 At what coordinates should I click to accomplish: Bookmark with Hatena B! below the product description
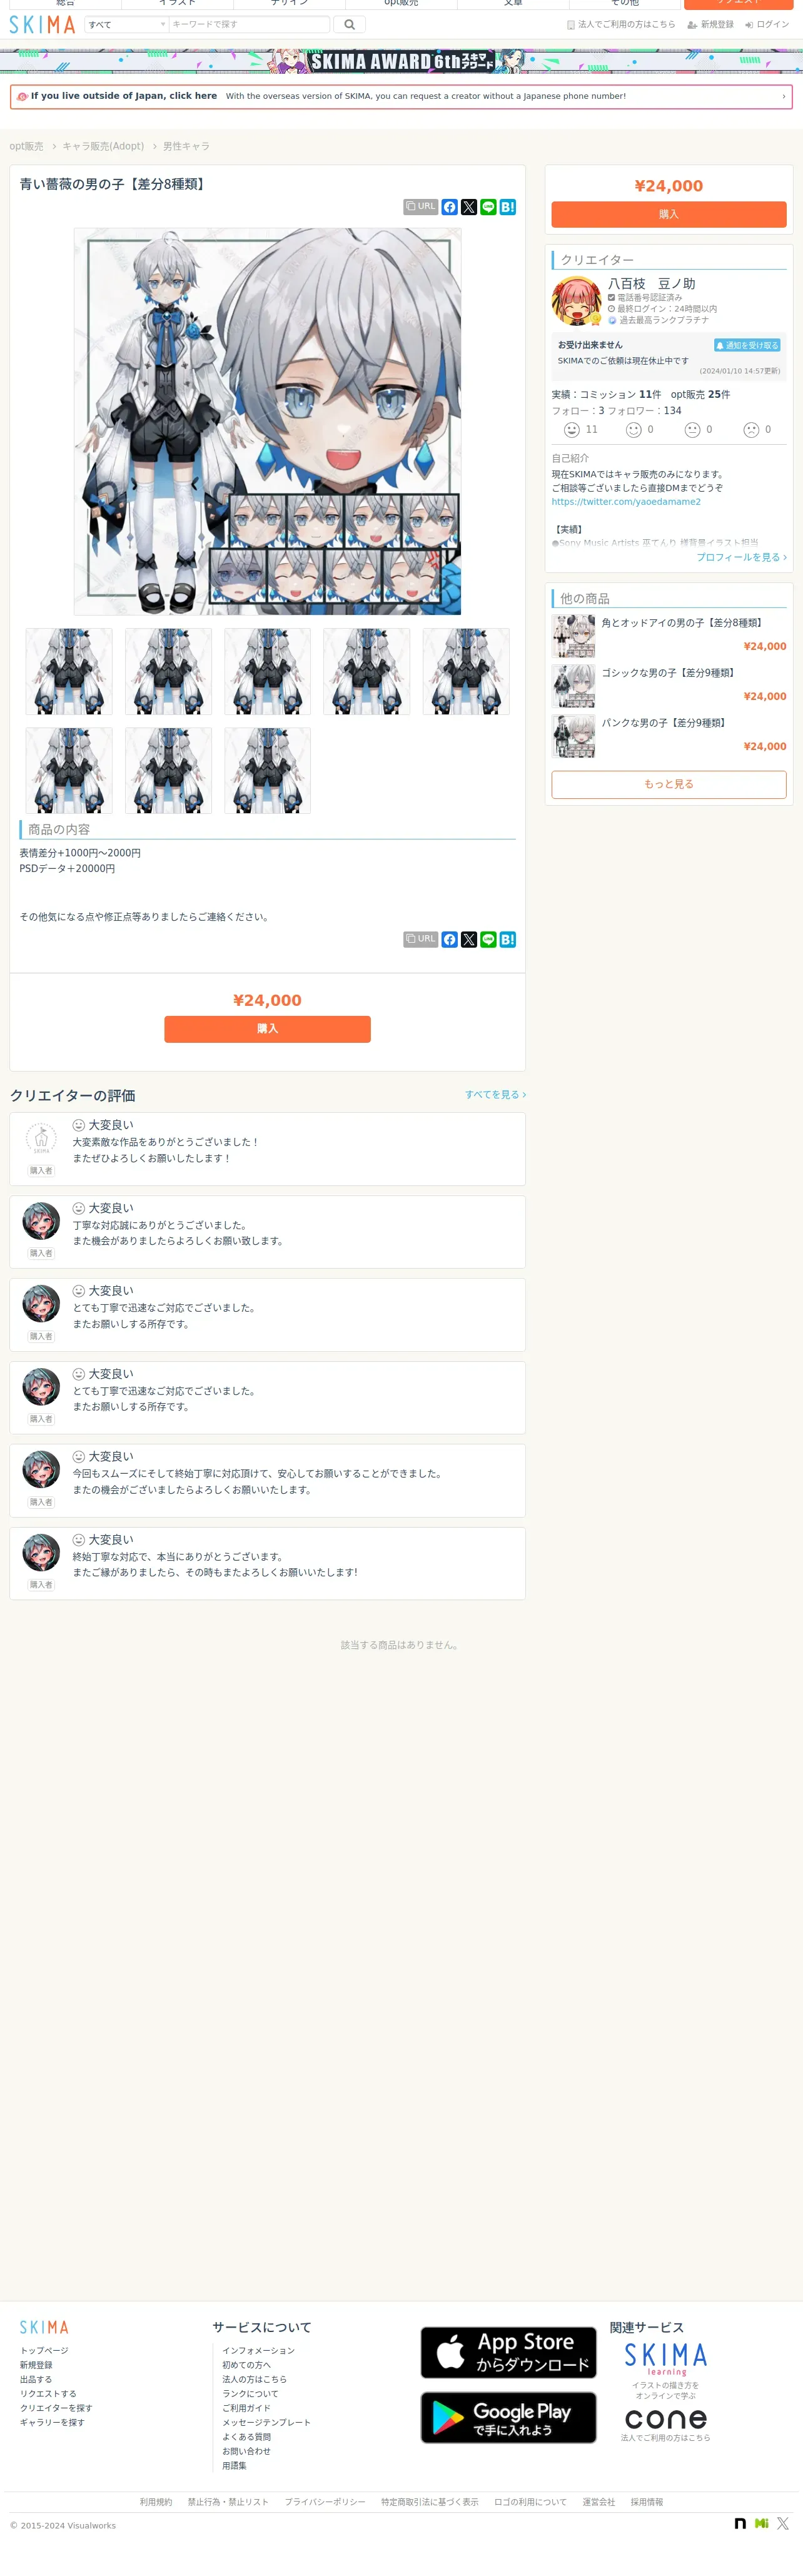tap(508, 939)
